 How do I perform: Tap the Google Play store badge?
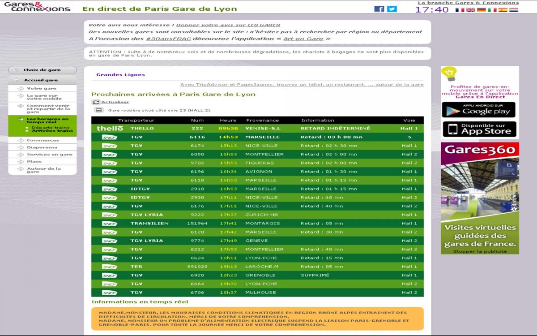tap(478, 110)
